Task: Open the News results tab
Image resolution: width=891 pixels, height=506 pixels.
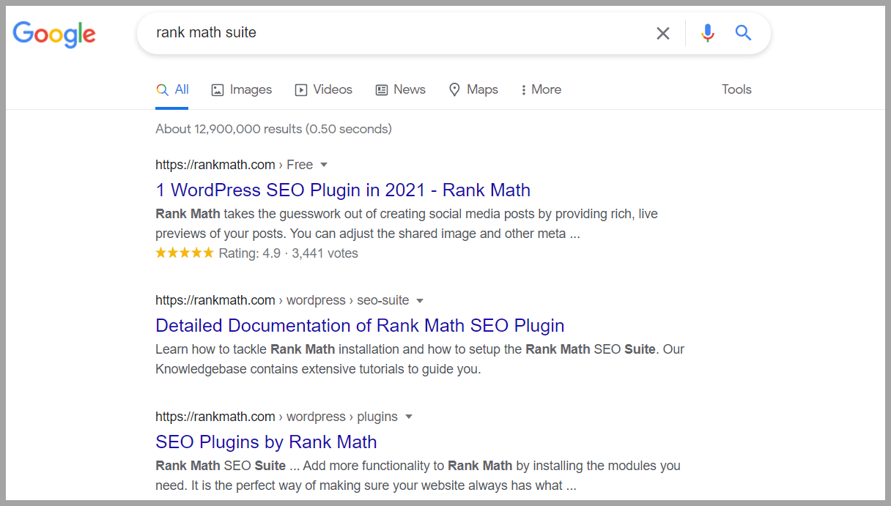Action: point(400,89)
